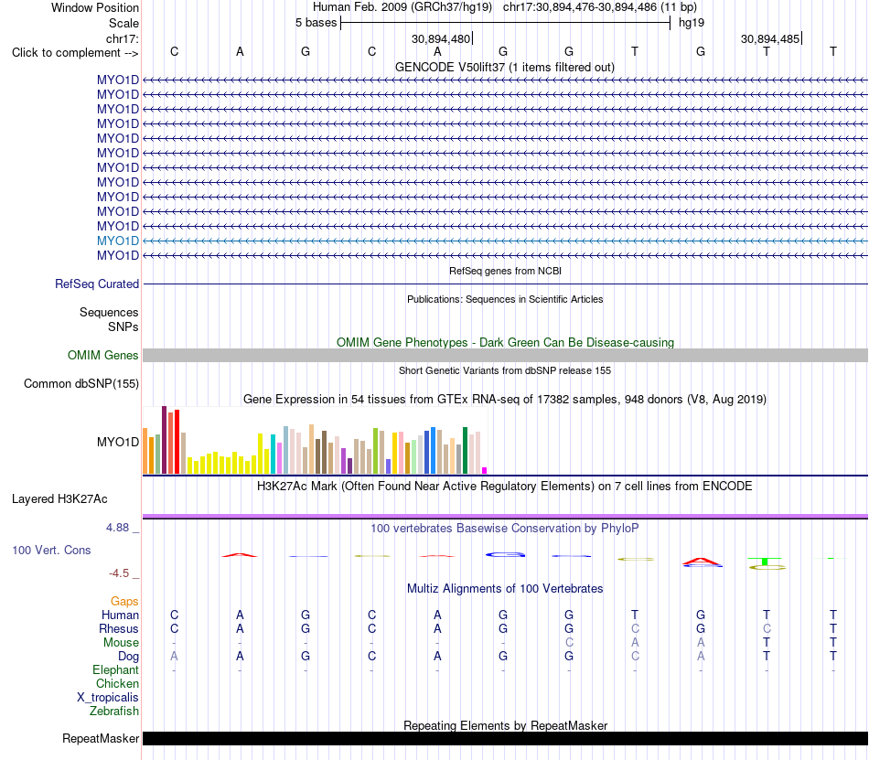
Task: Click 'RefSeq genes from NCBI' title
Action: click(x=505, y=271)
